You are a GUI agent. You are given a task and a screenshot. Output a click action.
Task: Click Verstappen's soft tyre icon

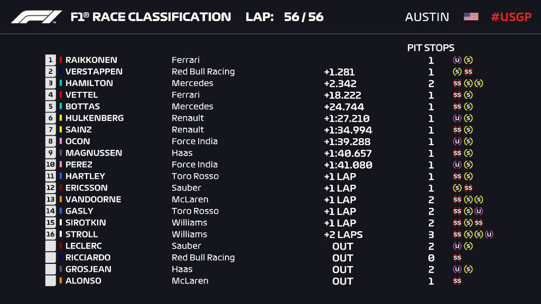click(457, 72)
